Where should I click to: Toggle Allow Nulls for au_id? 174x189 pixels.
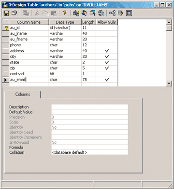point(107,28)
